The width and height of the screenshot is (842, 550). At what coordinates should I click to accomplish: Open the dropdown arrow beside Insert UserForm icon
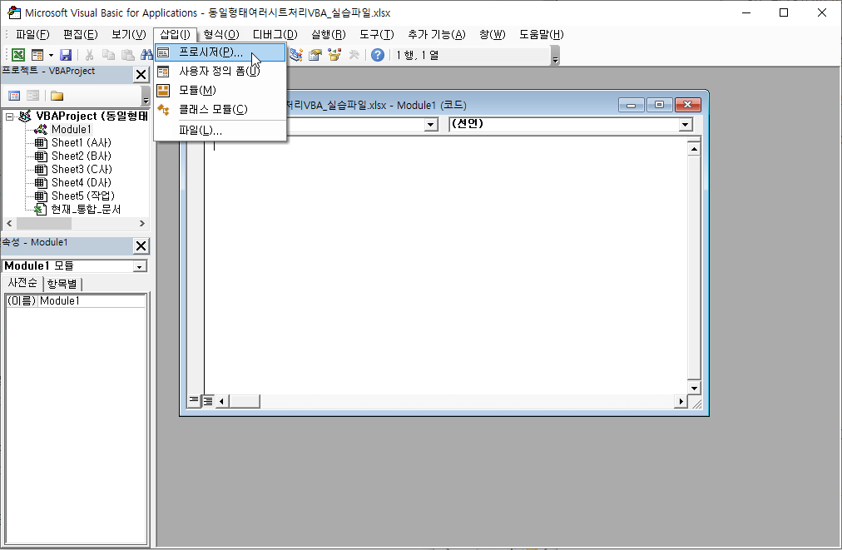point(51,55)
